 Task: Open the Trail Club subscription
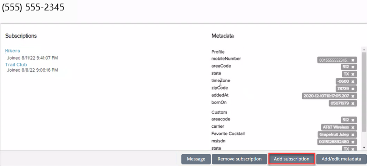click(x=16, y=65)
